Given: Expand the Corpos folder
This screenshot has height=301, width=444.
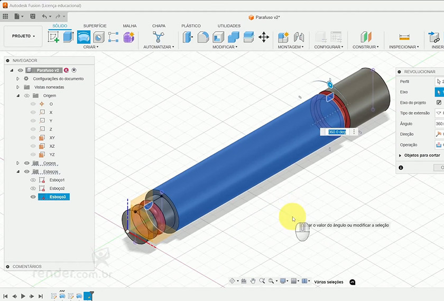Looking at the screenshot, I should click(18, 163).
